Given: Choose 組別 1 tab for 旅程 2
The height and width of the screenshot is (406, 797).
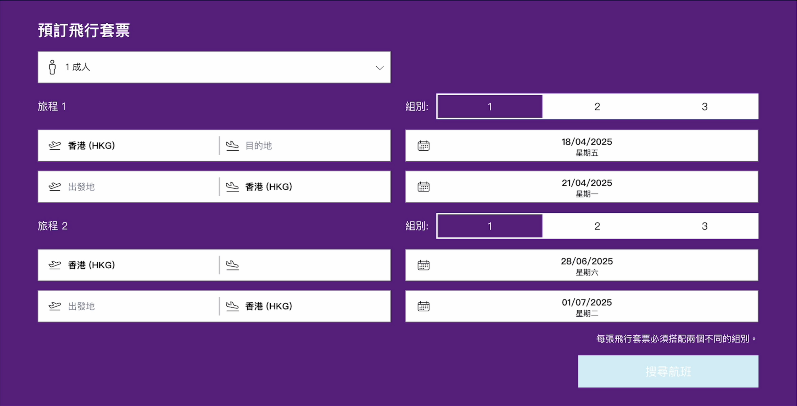Looking at the screenshot, I should tap(490, 226).
